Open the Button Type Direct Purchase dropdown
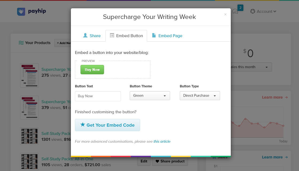299x171 pixels. click(200, 96)
